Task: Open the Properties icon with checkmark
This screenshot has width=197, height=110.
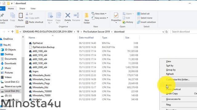Action: [x=116, y=16]
